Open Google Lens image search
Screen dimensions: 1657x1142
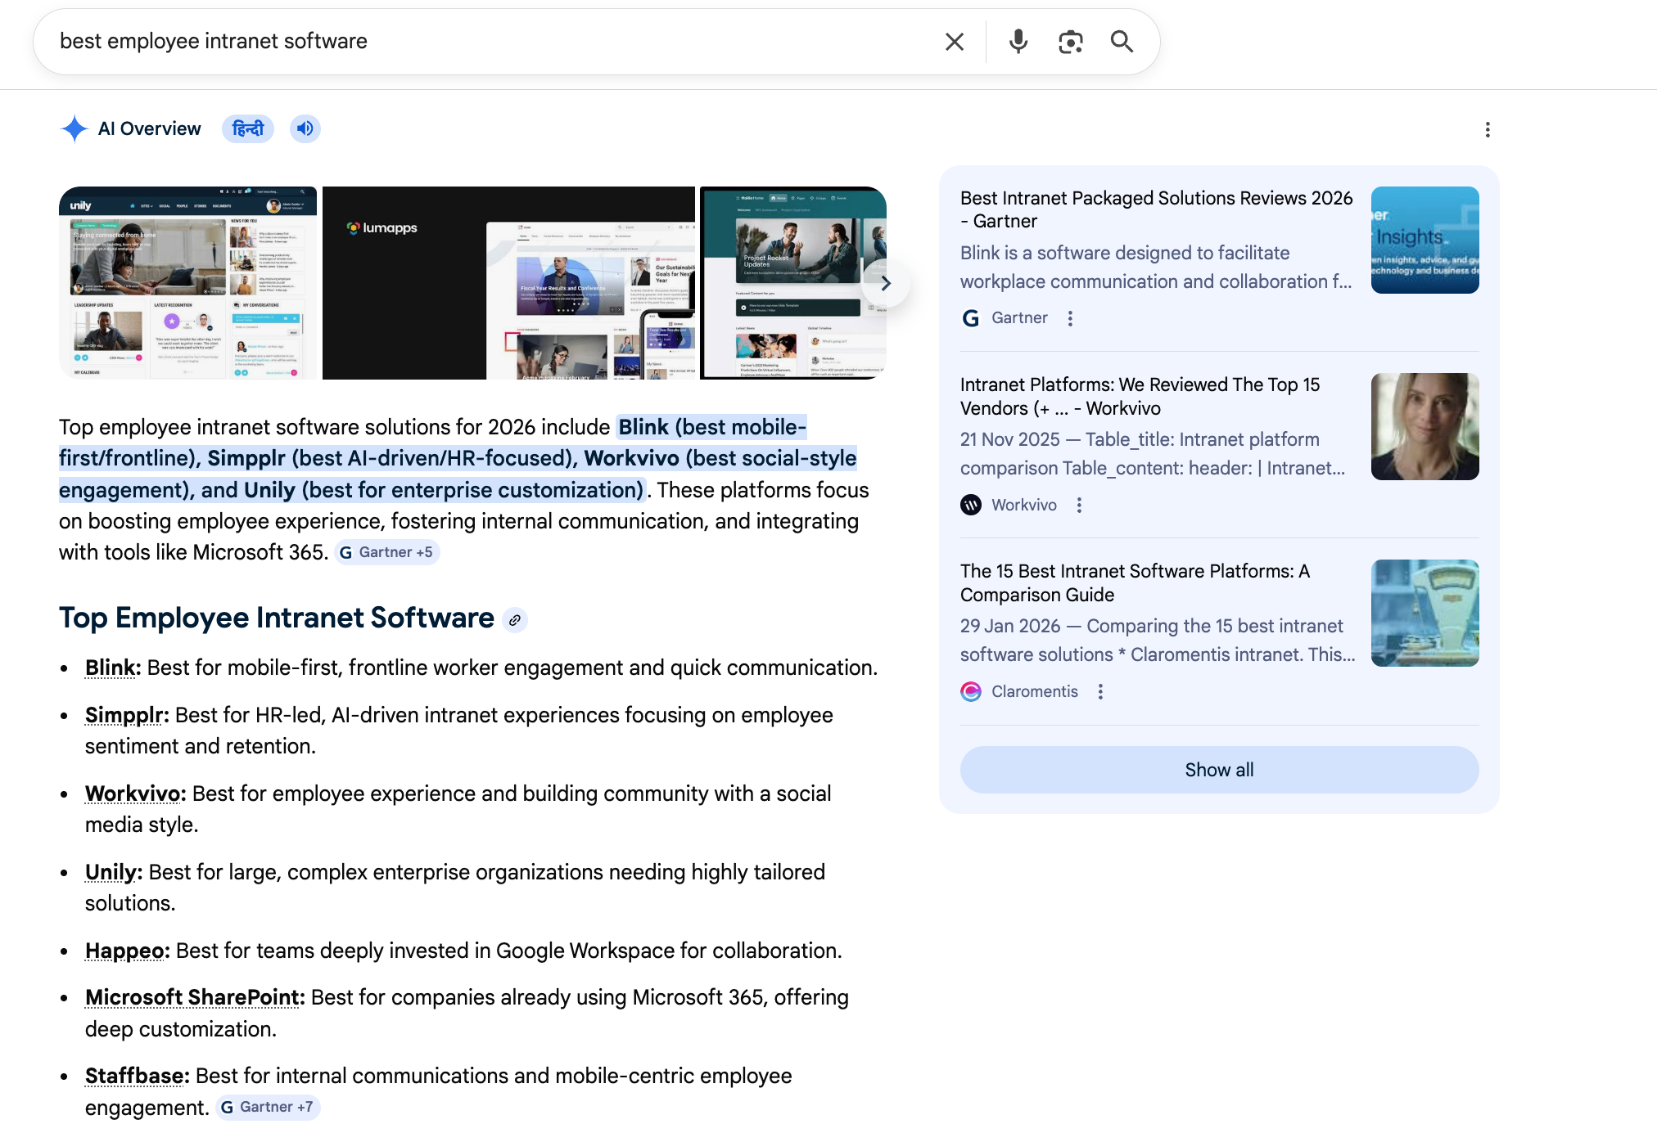coord(1070,41)
